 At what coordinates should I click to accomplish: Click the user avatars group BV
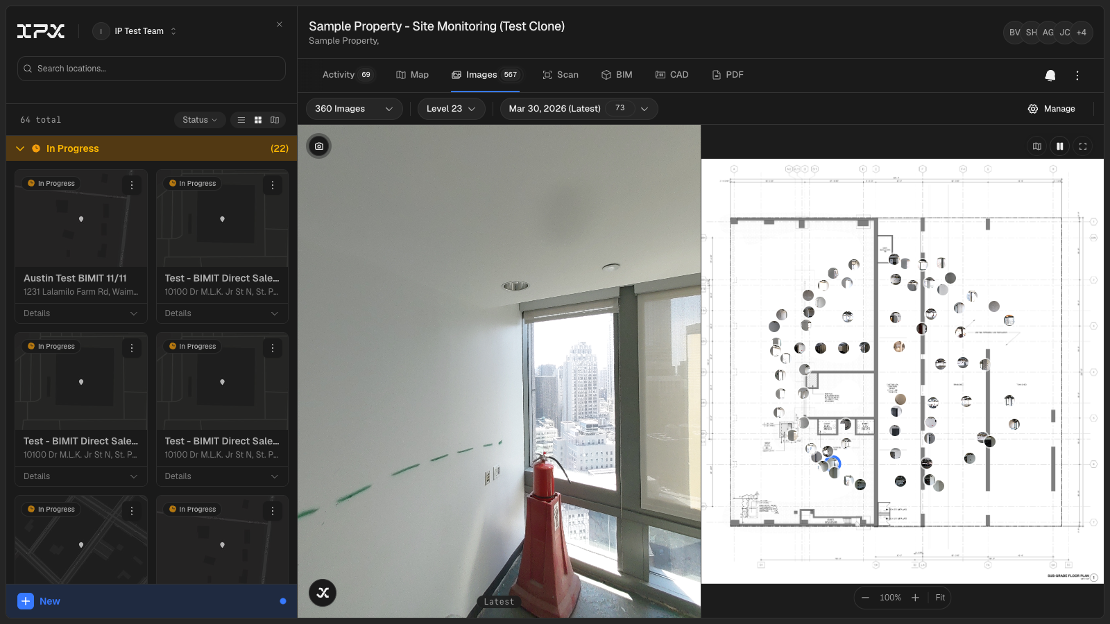pyautogui.click(x=1015, y=33)
